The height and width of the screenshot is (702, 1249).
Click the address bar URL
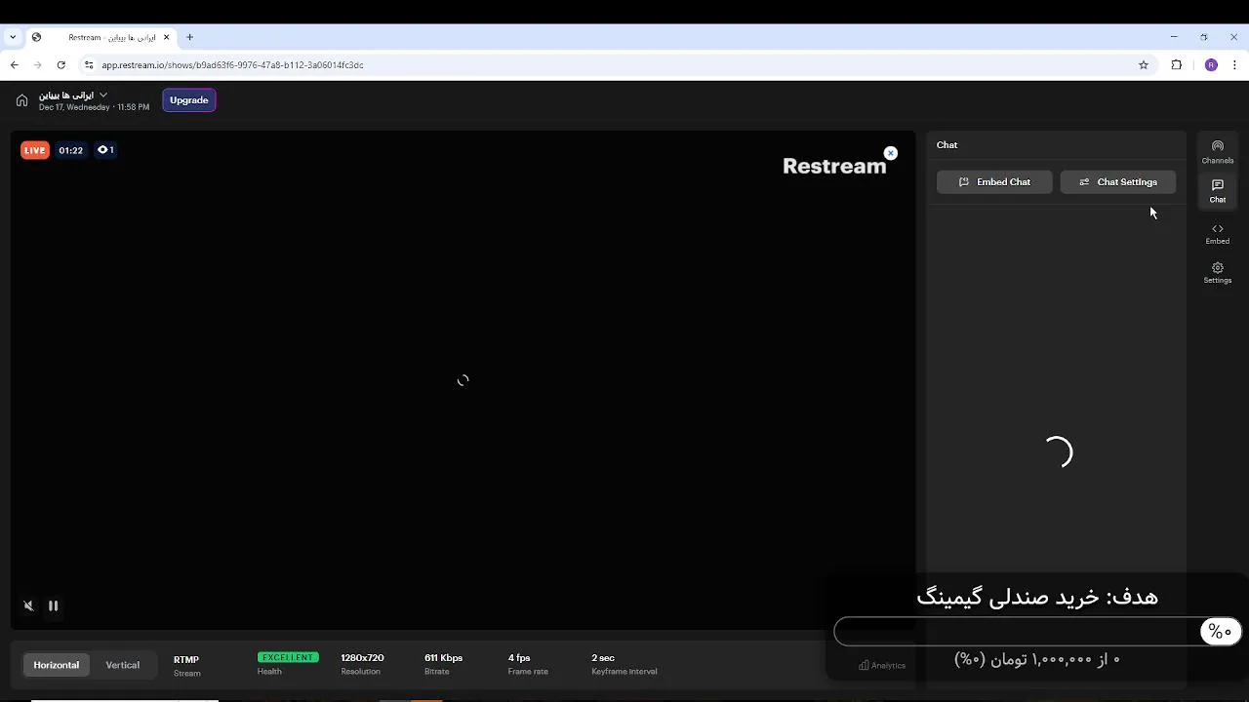[232, 65]
